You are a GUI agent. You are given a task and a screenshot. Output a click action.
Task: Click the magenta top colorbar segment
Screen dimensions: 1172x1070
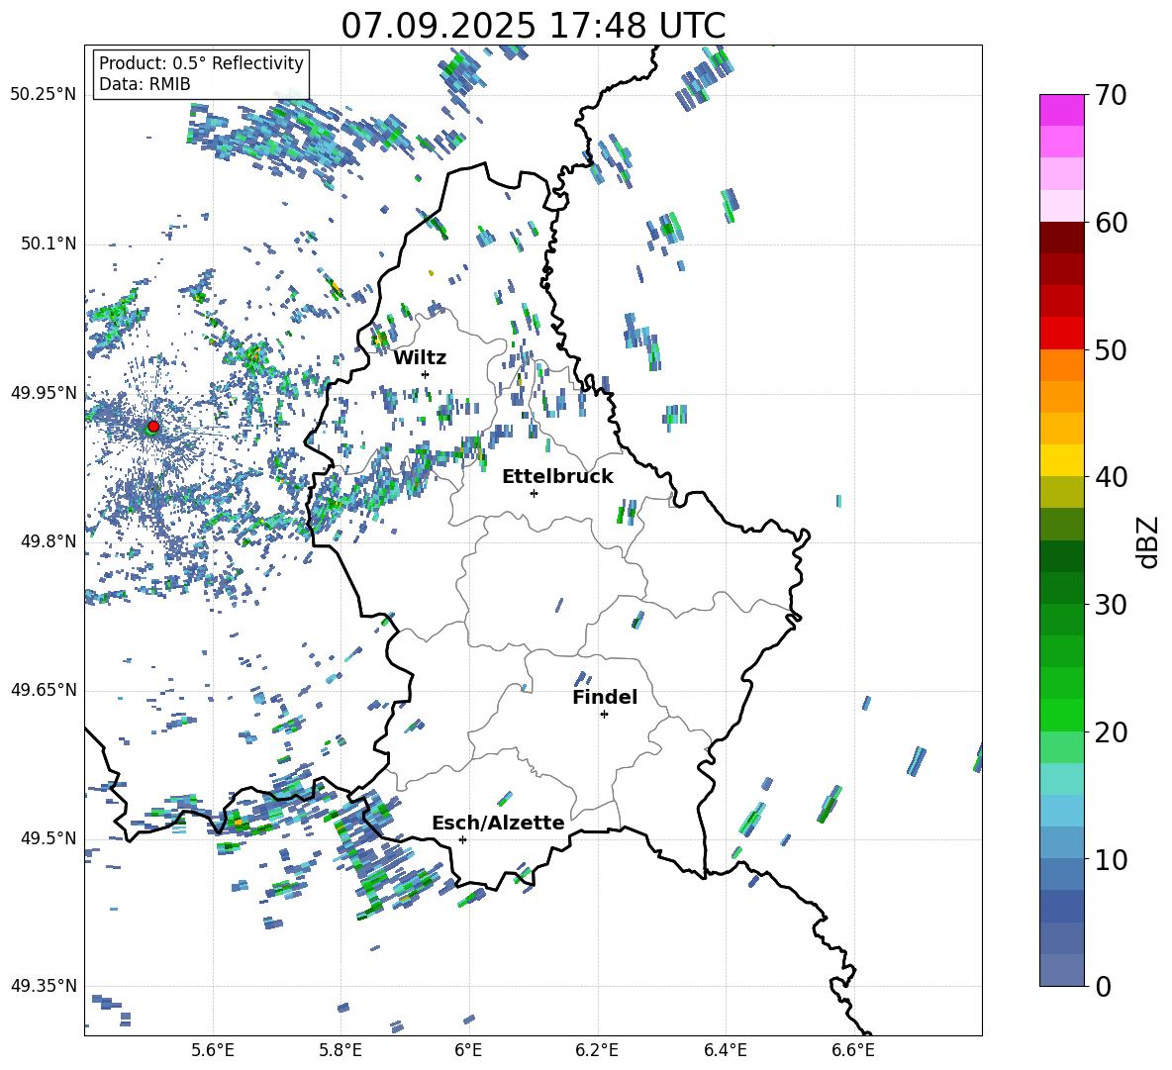(x=1062, y=110)
